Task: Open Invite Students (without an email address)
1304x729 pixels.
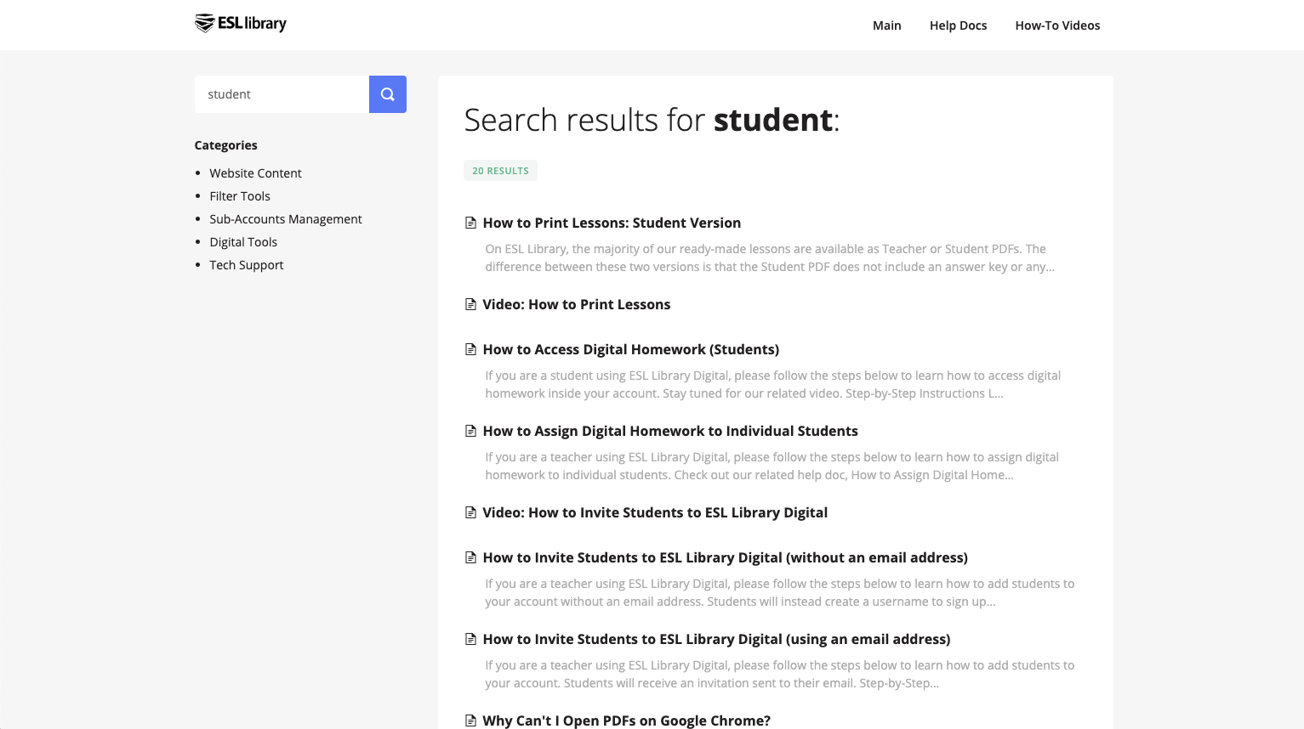Action: (726, 557)
